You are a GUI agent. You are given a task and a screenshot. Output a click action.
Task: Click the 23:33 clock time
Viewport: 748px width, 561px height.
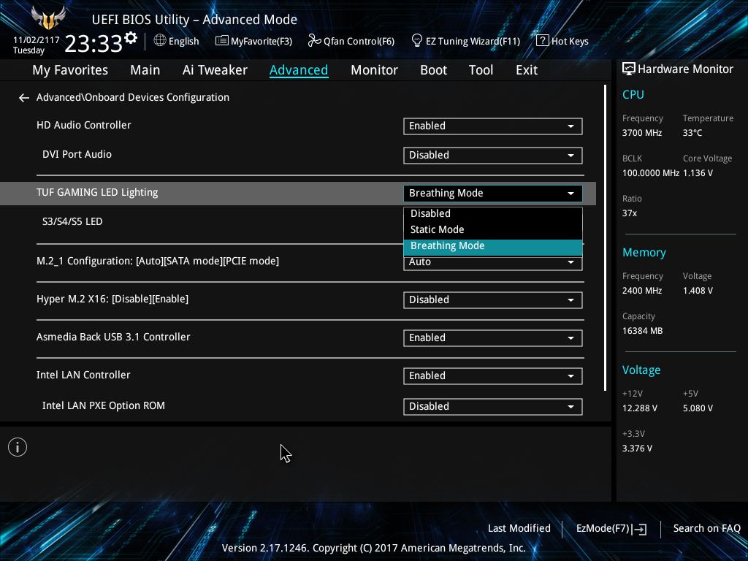coord(93,43)
